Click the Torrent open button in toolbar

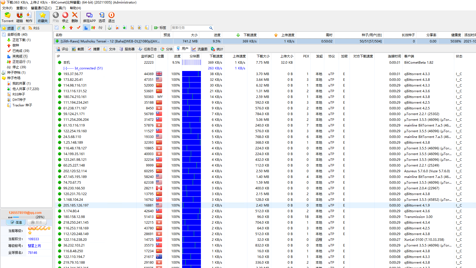click(x=7, y=17)
